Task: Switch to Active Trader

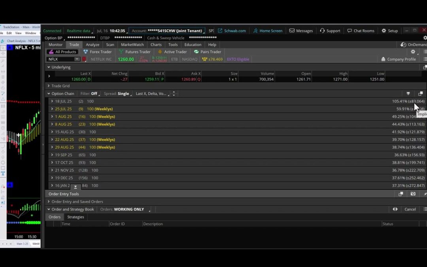Action: pyautogui.click(x=172, y=52)
